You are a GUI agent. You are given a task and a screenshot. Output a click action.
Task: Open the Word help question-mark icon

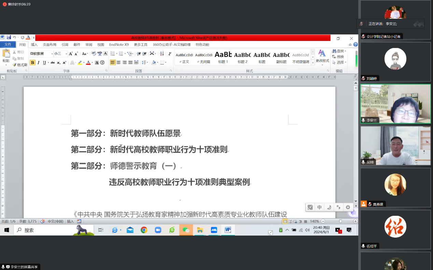click(x=355, y=45)
